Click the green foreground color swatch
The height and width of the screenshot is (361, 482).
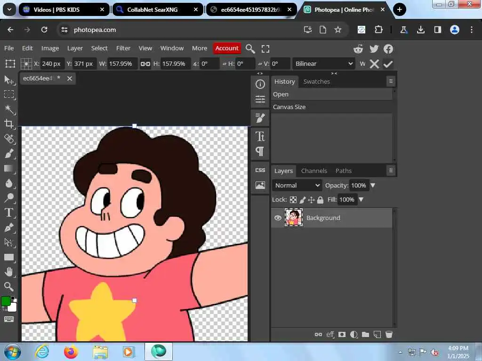pyautogui.click(x=6, y=301)
